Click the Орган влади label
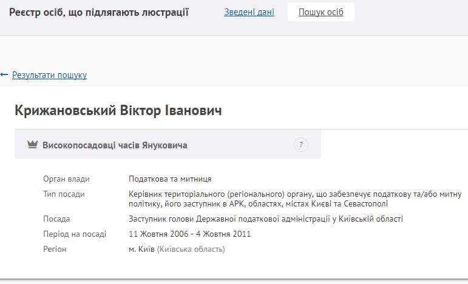468x284 pixels. point(66,179)
